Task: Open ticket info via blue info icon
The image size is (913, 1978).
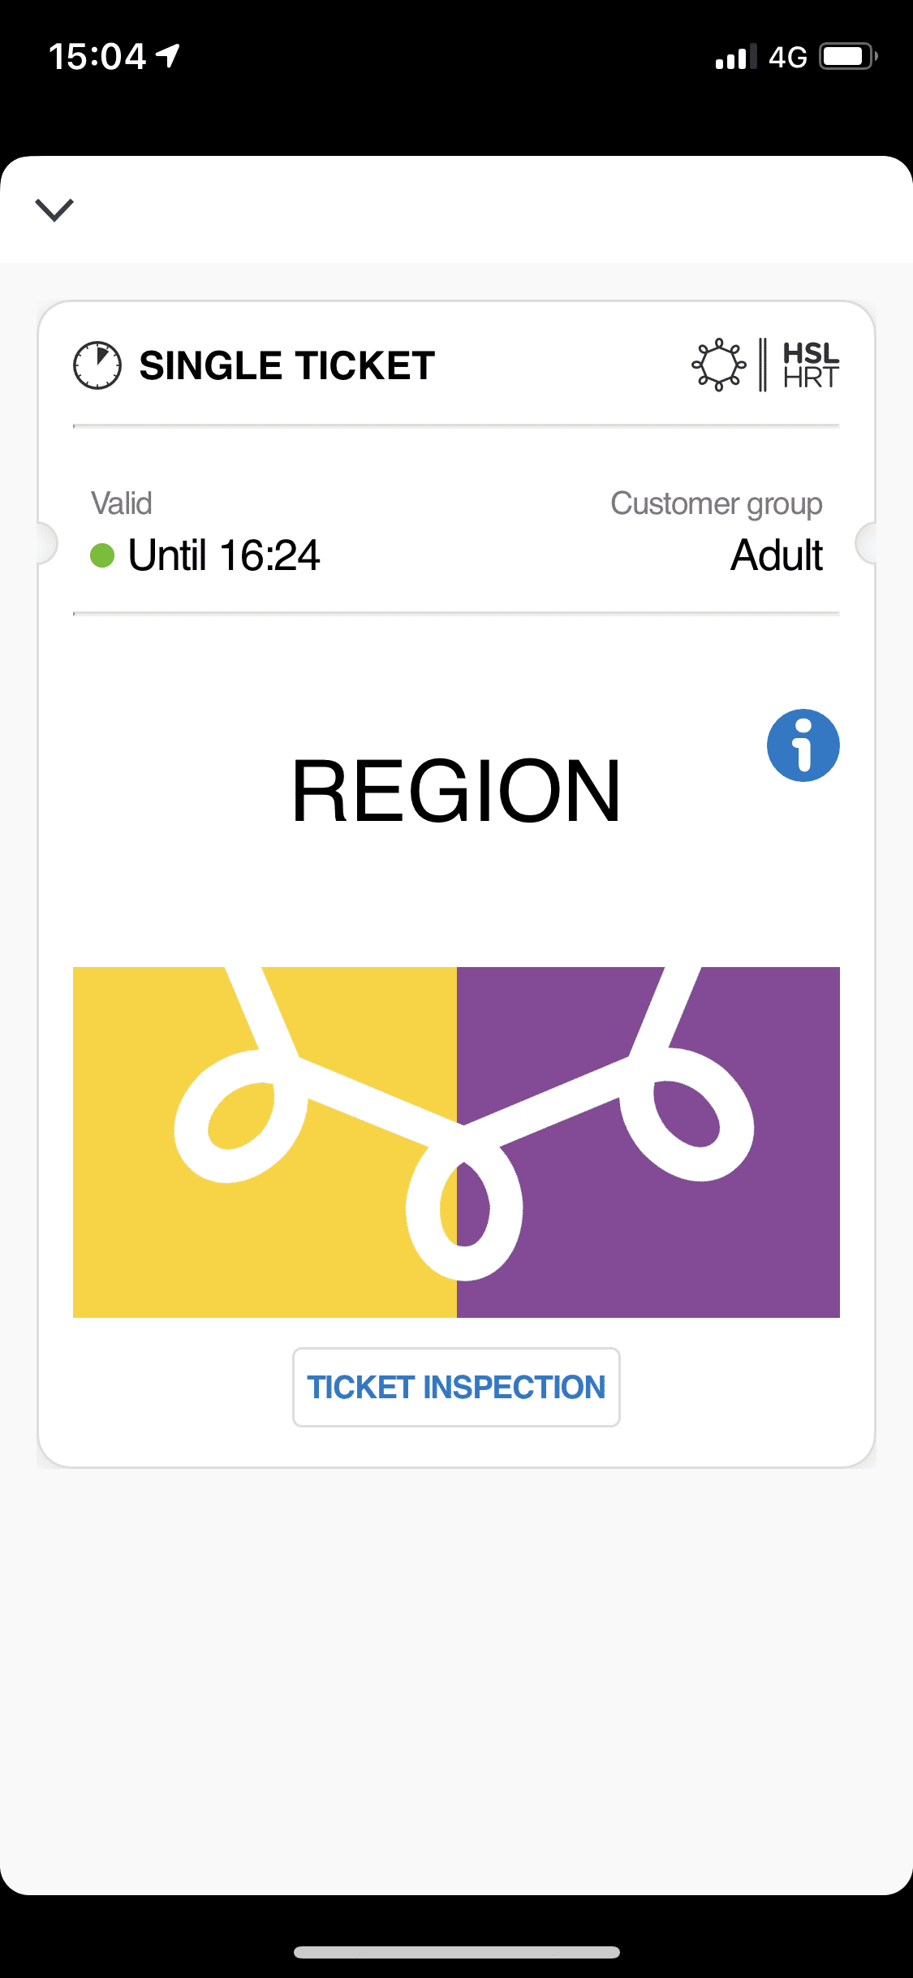Action: (803, 745)
